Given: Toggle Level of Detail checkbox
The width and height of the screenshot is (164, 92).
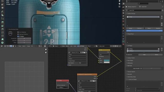Looking at the screenshot, I should (128, 79).
